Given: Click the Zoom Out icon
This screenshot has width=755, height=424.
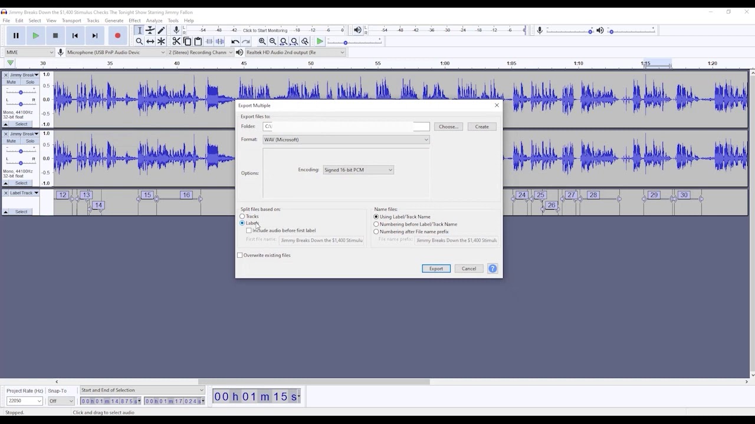Looking at the screenshot, I should coord(273,41).
